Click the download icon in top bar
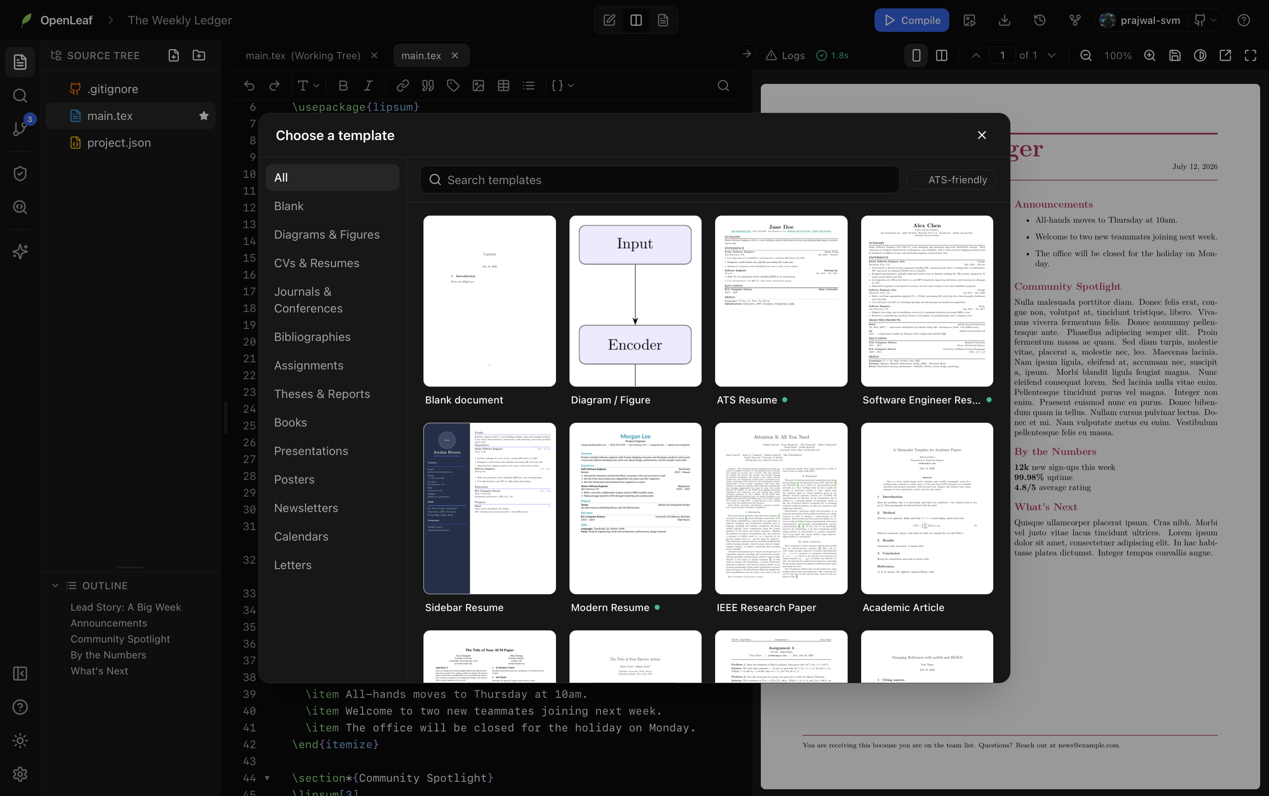The width and height of the screenshot is (1269, 796). [x=1004, y=20]
